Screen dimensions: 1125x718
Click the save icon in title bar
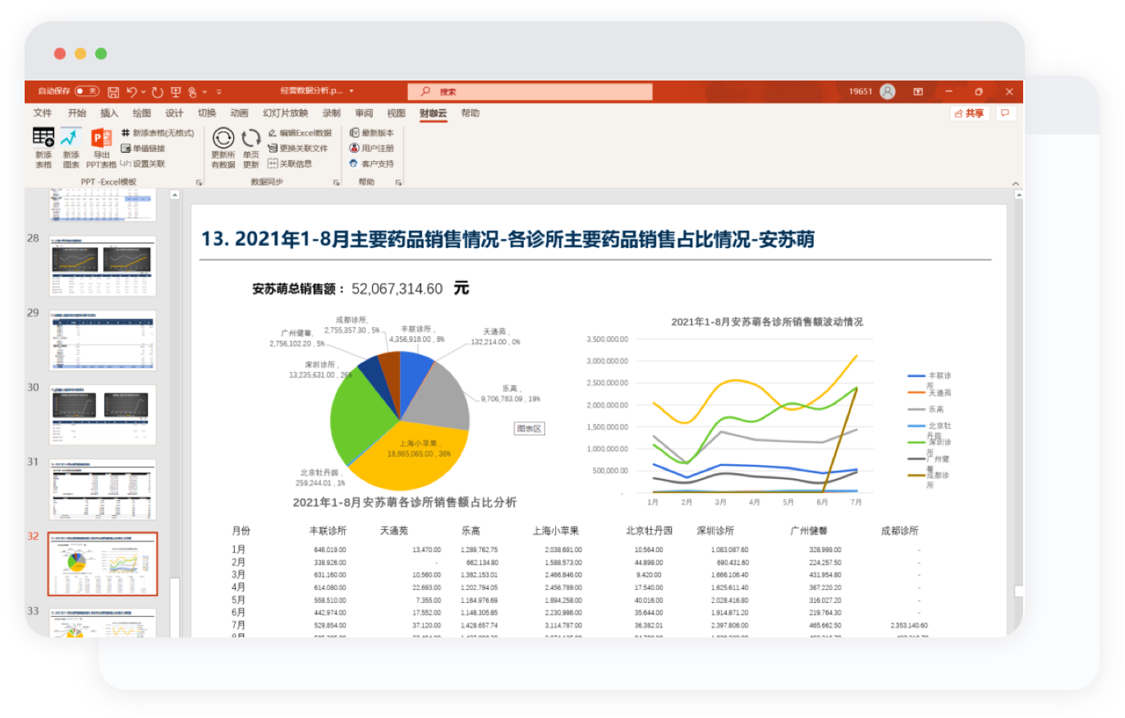tap(113, 92)
